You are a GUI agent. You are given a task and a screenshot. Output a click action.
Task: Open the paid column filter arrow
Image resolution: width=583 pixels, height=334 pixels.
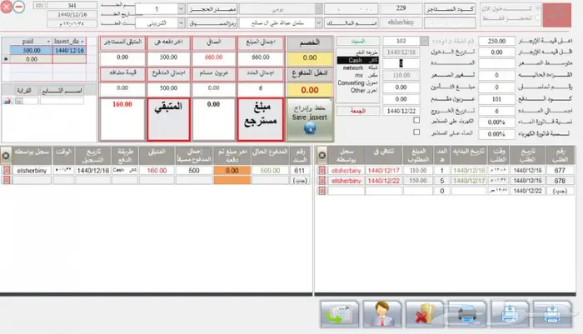click(x=48, y=42)
